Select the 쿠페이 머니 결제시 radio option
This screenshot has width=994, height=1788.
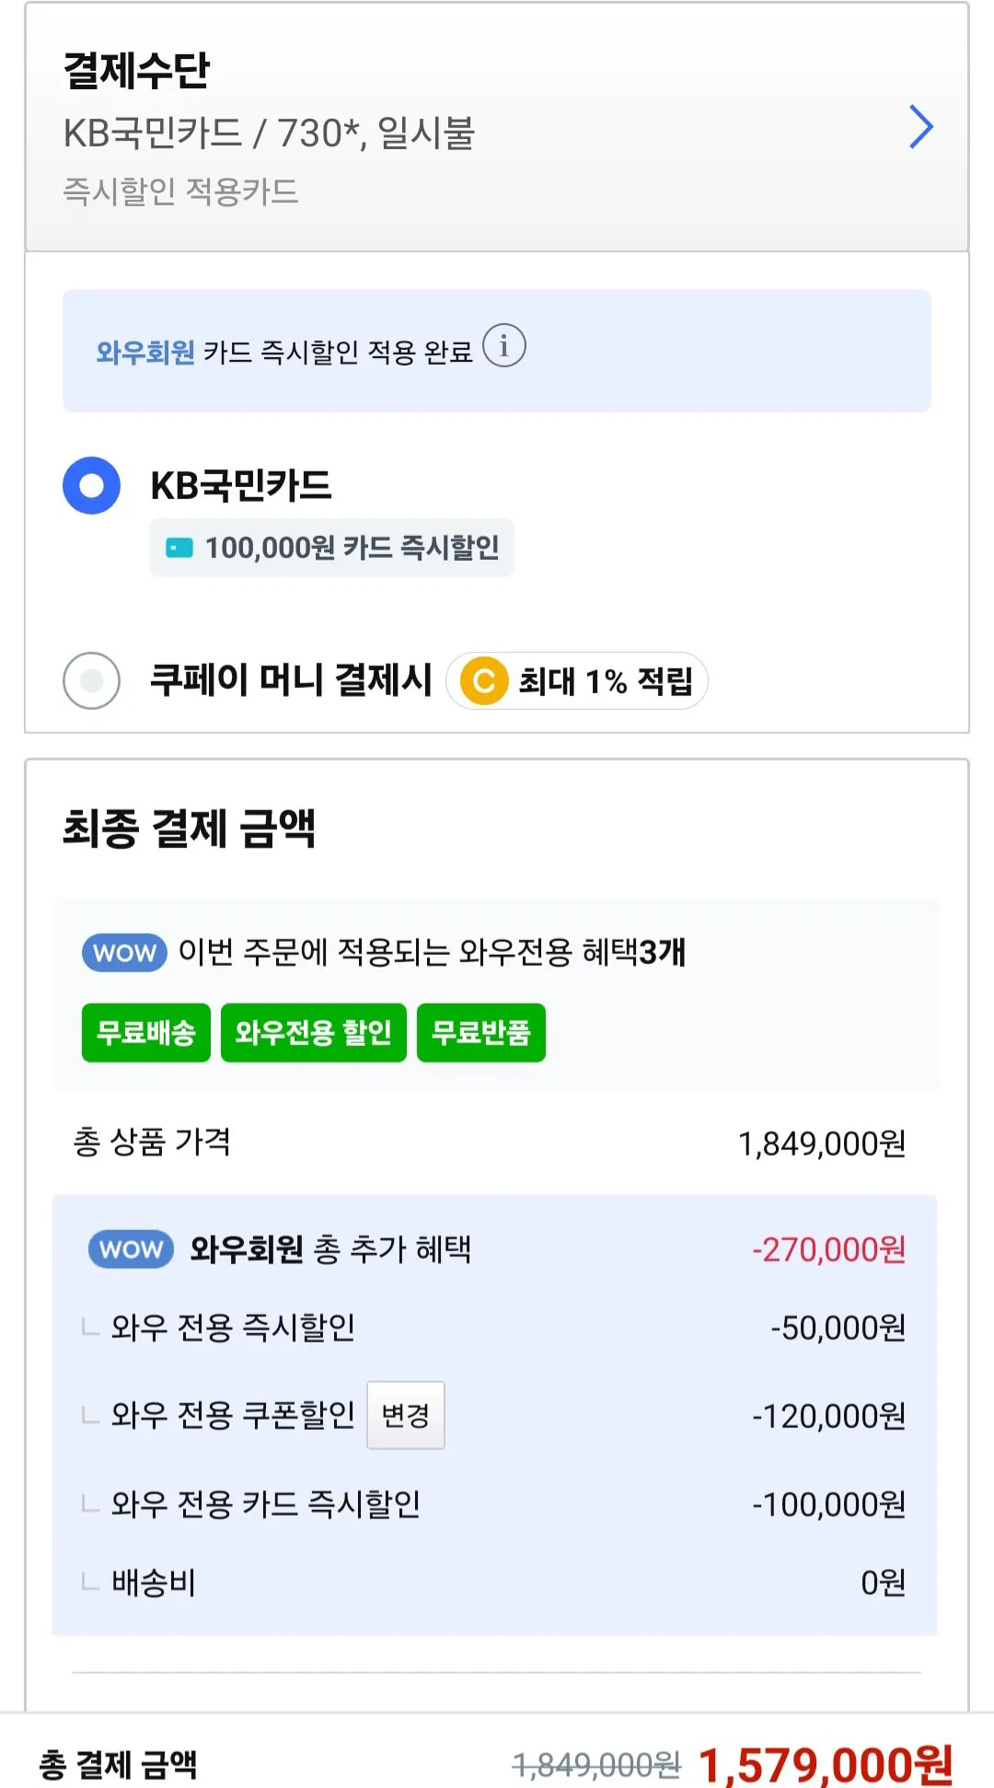91,680
